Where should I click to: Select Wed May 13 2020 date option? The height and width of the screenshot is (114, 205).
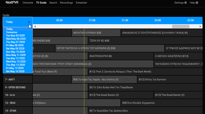(x=16, y=62)
